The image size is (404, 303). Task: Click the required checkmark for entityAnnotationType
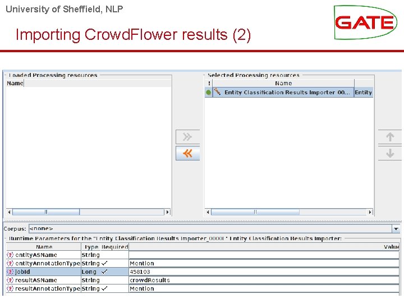click(x=104, y=263)
